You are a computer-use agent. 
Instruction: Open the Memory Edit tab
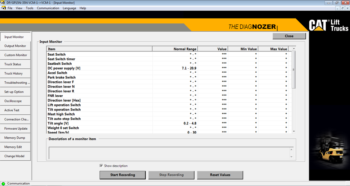pos(15,147)
